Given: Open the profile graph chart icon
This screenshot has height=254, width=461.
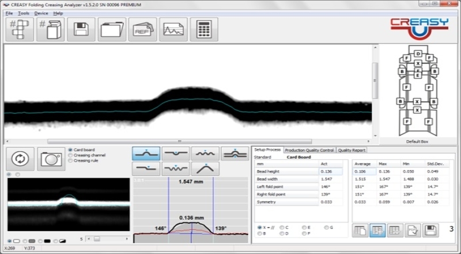Looking at the screenshot, I should tap(173, 29).
